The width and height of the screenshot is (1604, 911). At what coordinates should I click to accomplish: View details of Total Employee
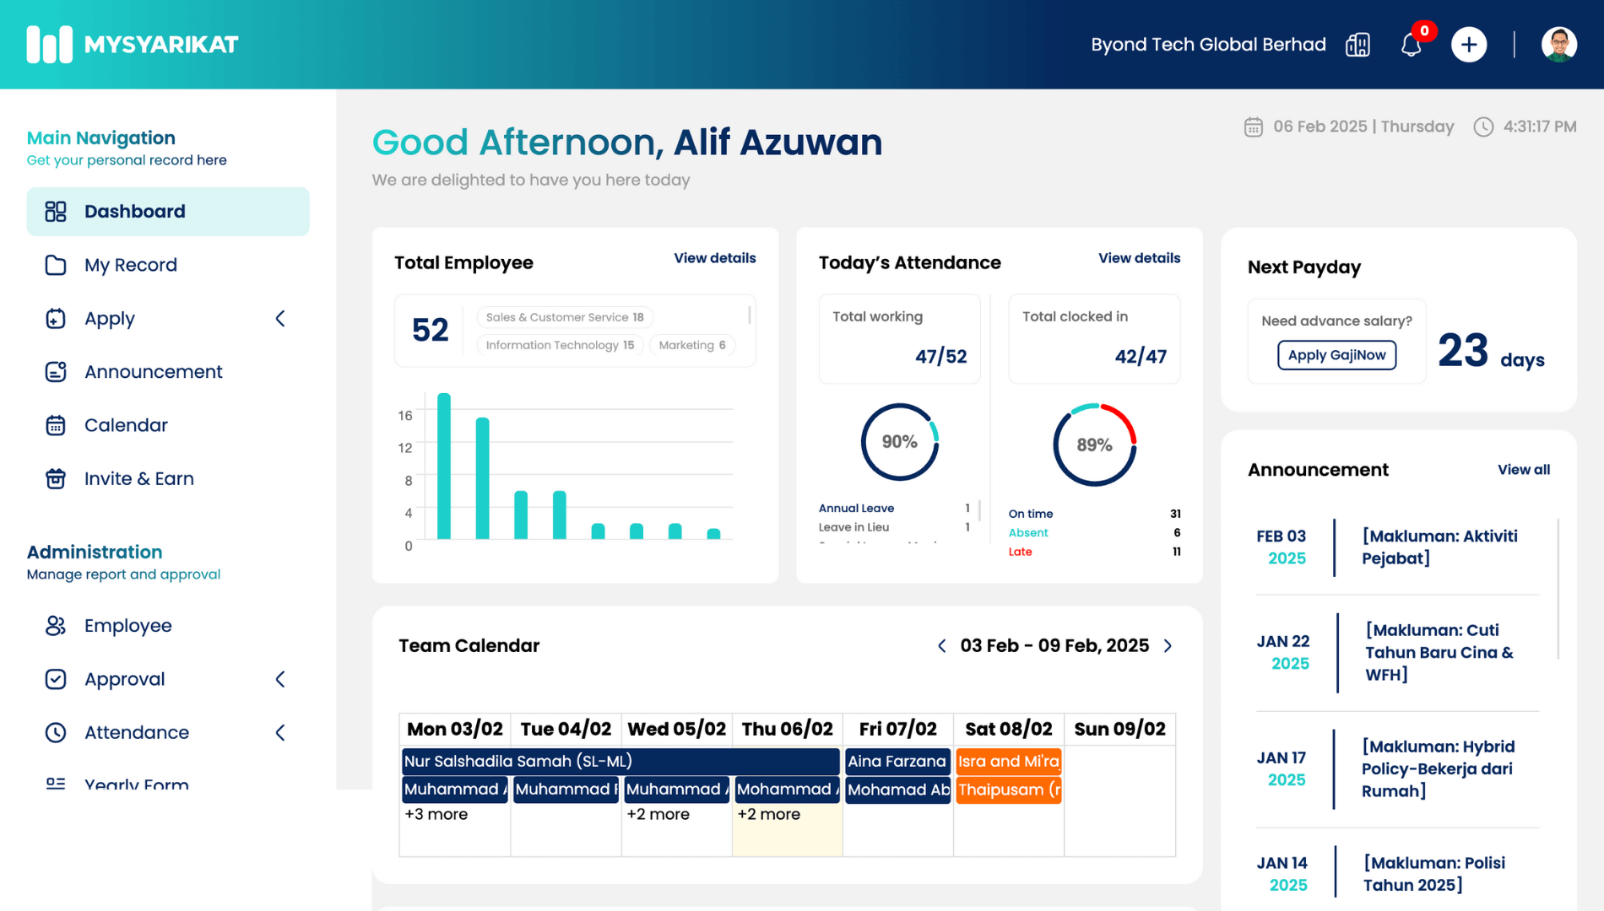click(x=714, y=258)
